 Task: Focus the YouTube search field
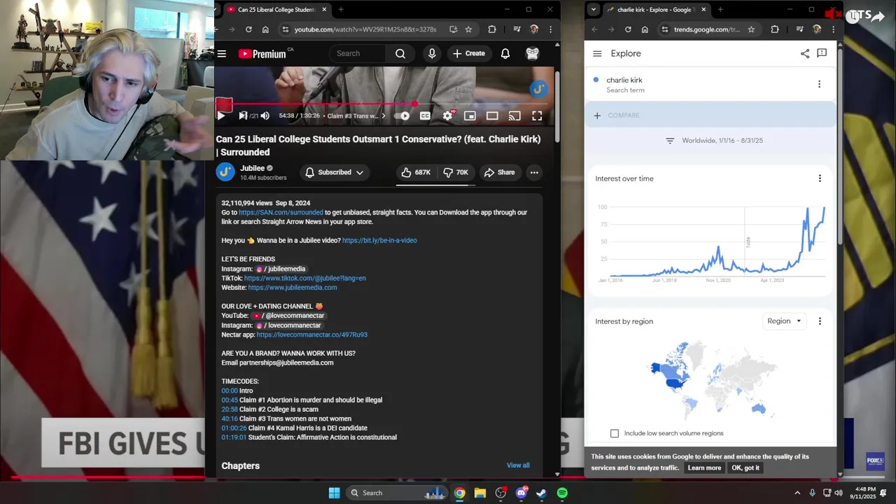(x=358, y=53)
